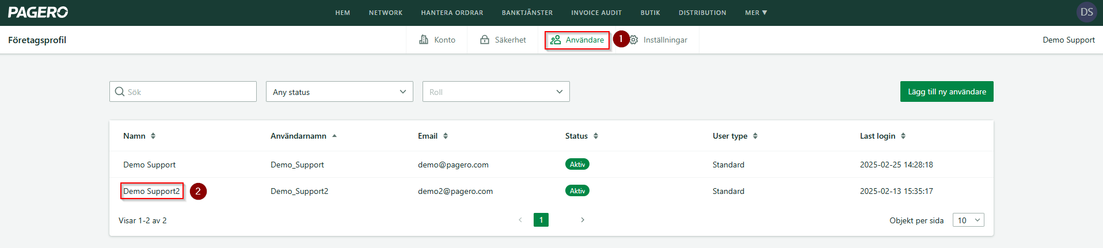Open BANKTJÄNSTER menu item
The width and height of the screenshot is (1103, 248).
(x=527, y=13)
